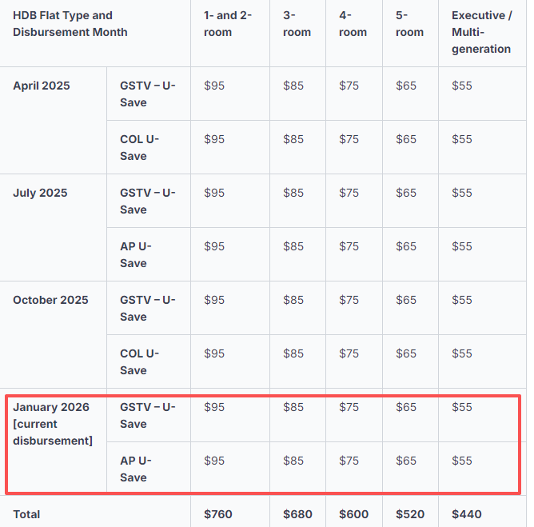Select the $440 Executive total cell

coord(466,514)
